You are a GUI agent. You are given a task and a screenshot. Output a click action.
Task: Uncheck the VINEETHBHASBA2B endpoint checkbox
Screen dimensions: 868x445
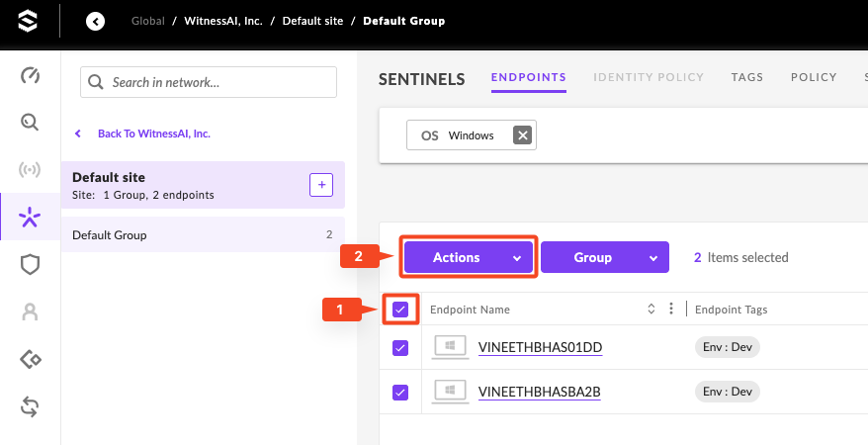click(400, 392)
